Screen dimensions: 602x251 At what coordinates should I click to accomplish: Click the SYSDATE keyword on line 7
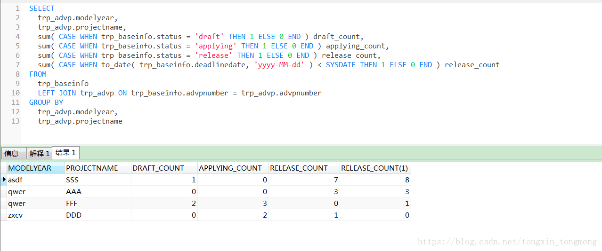pos(341,65)
